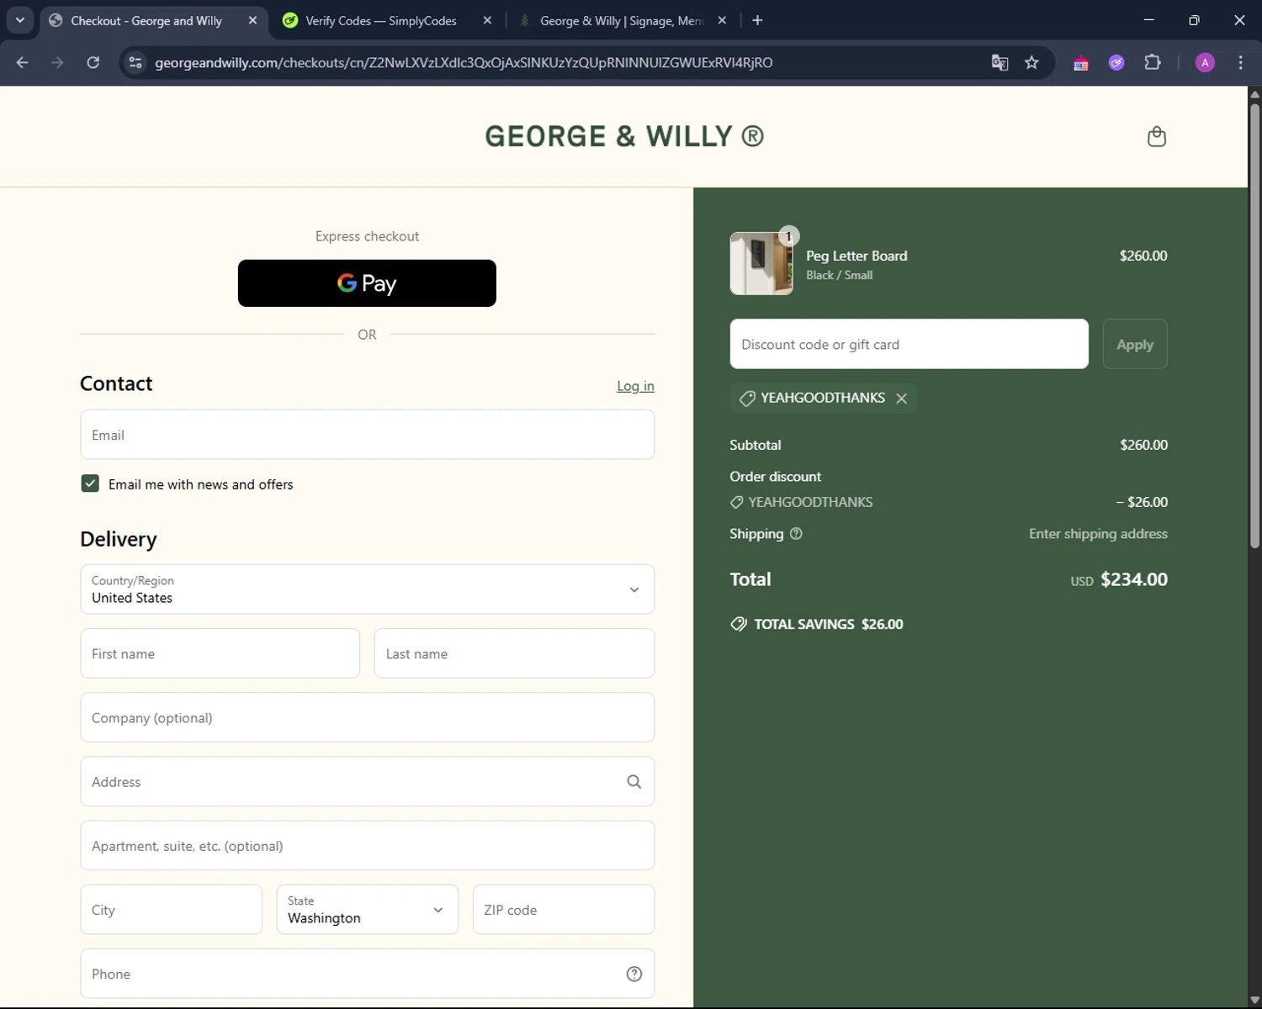Close the Checkout tab
The height and width of the screenshot is (1009, 1262).
252,20
